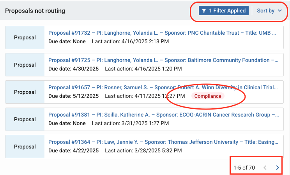Click the previous page arrow
This screenshot has height=175, width=290.
(x=265, y=168)
